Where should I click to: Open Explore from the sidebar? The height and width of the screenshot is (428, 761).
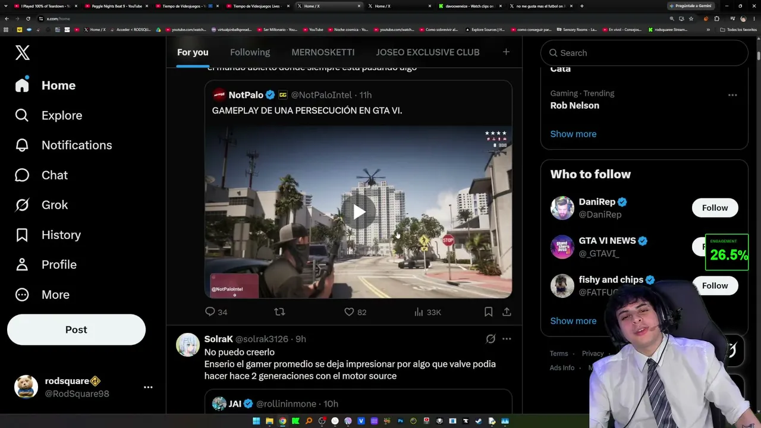(49, 115)
